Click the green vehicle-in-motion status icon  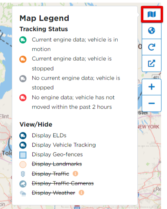click(x=23, y=40)
